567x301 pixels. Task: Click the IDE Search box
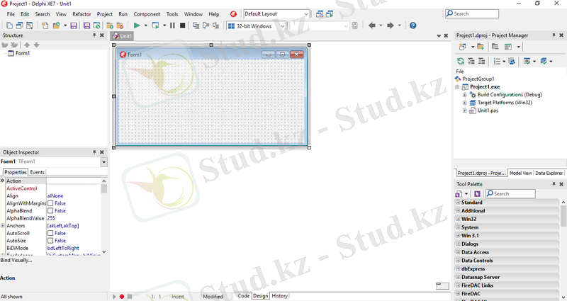click(x=472, y=13)
